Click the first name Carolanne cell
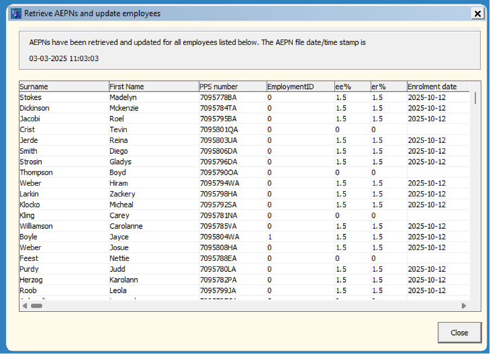The width and height of the screenshot is (490, 354). (126, 226)
